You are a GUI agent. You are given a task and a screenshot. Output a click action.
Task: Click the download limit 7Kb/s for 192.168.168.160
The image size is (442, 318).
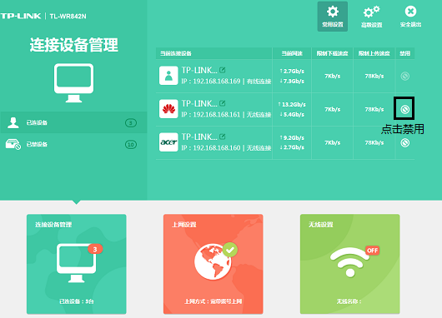pos(333,142)
